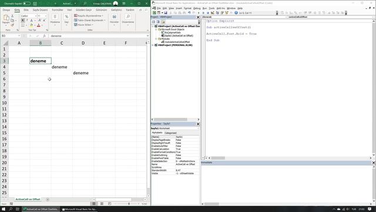Close the Project VBAProject panel
This screenshot has height=212, width=376.
pyautogui.click(x=198, y=17)
